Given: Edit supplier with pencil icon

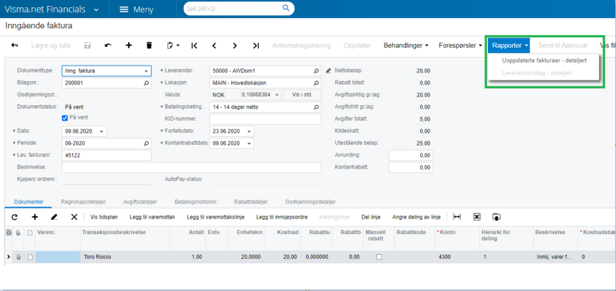Looking at the screenshot, I should (x=329, y=71).
